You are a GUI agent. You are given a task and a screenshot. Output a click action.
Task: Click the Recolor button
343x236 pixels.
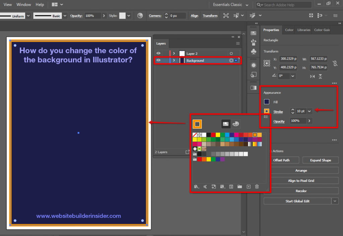301,191
